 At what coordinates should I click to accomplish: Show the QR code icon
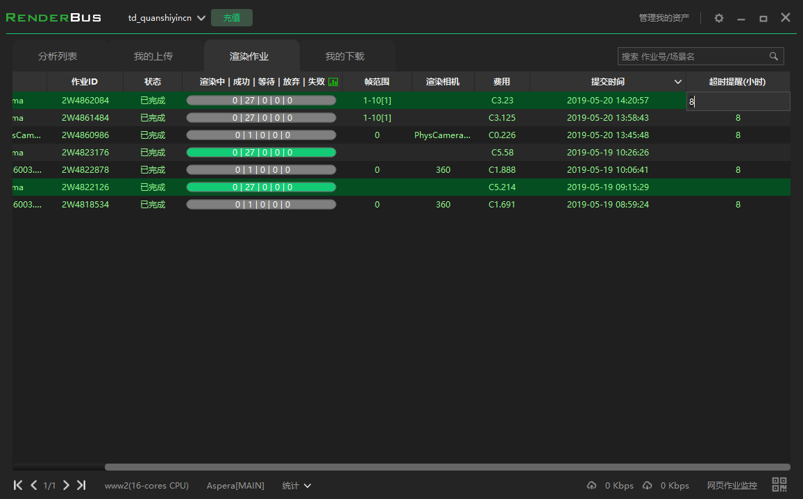779,485
